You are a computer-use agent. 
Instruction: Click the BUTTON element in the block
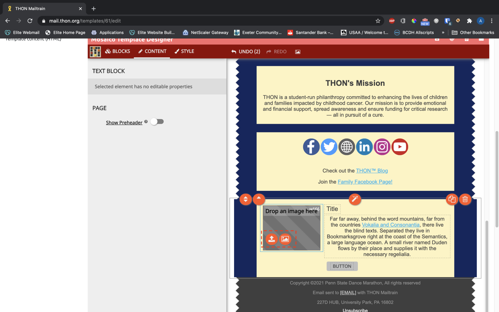click(342, 266)
